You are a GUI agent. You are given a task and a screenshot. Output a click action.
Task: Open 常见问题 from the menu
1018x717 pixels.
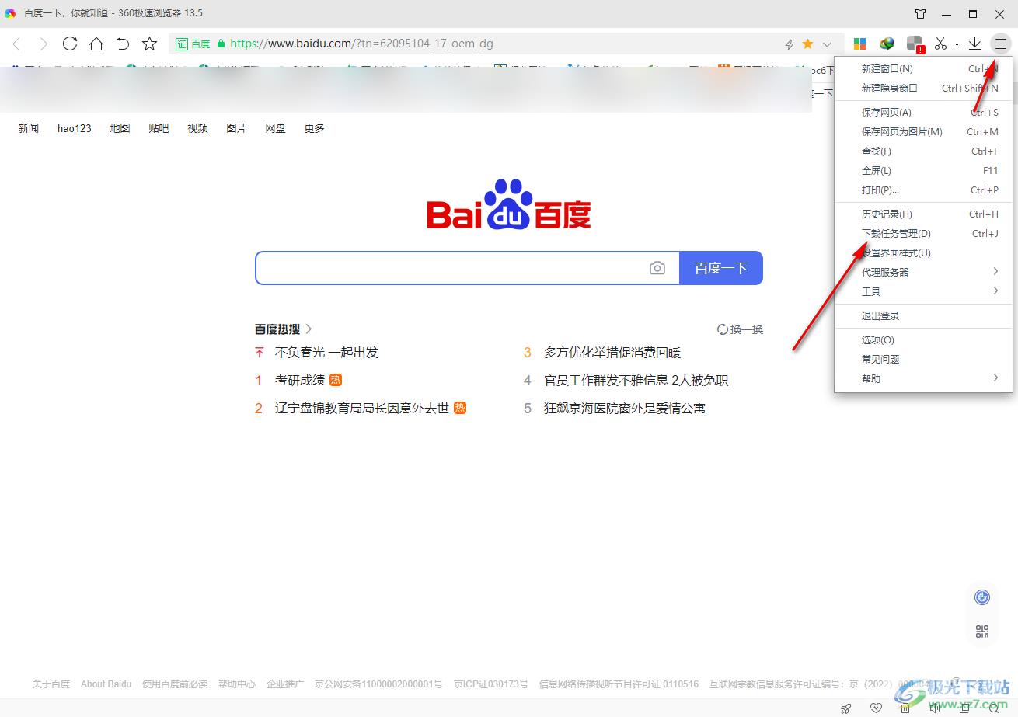[925, 360]
